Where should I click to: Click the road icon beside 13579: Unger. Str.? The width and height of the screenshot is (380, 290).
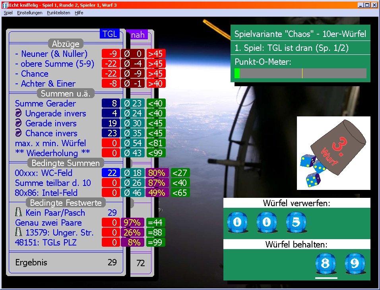[18, 232]
